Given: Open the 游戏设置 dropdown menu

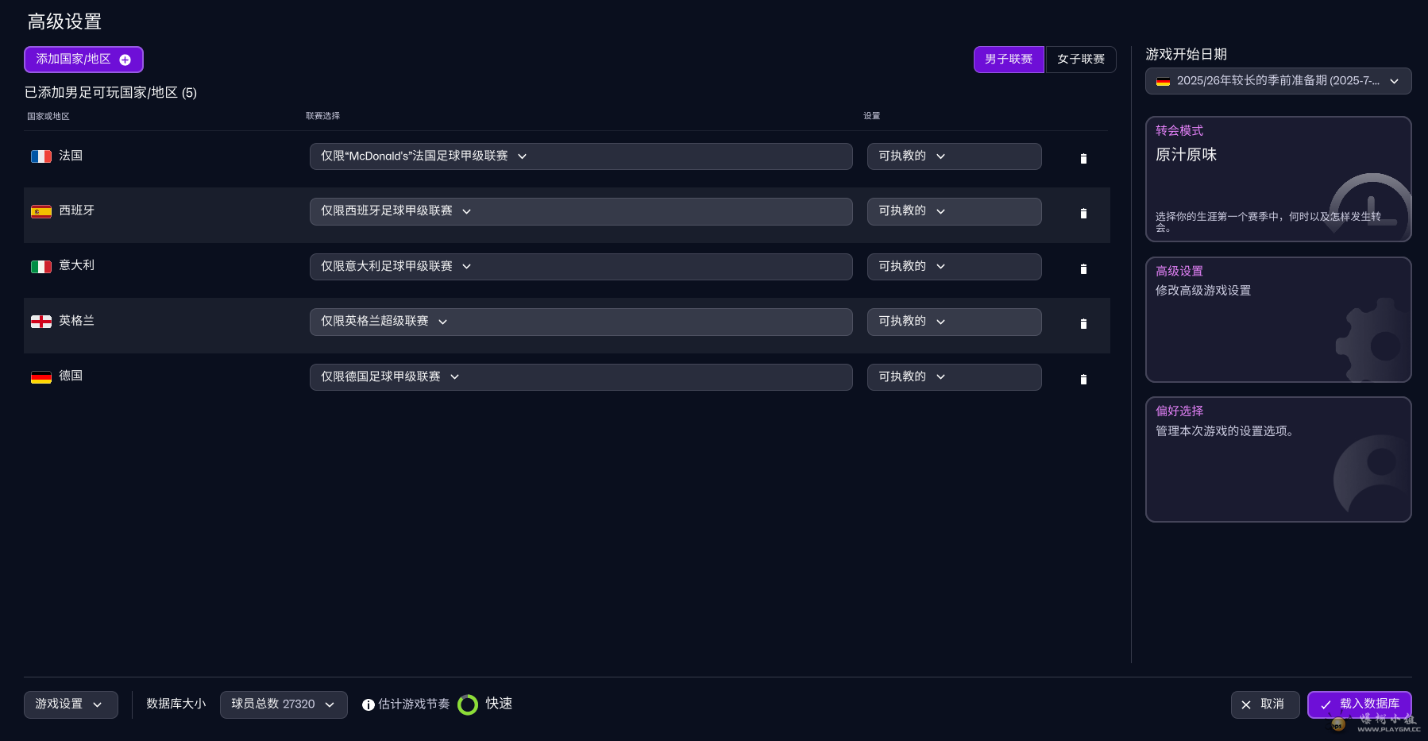Looking at the screenshot, I should pyautogui.click(x=71, y=704).
